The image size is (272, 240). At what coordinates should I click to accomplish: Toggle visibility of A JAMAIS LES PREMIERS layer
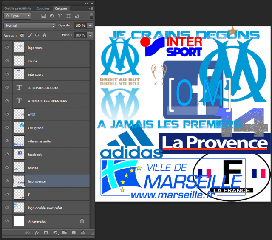pos(7,101)
